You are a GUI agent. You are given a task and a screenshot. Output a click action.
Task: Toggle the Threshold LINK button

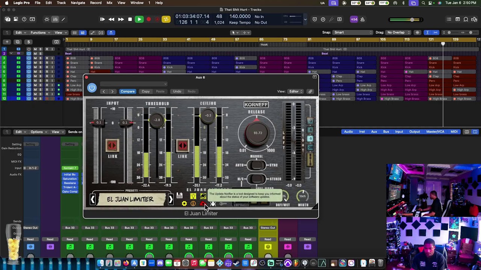(182, 145)
